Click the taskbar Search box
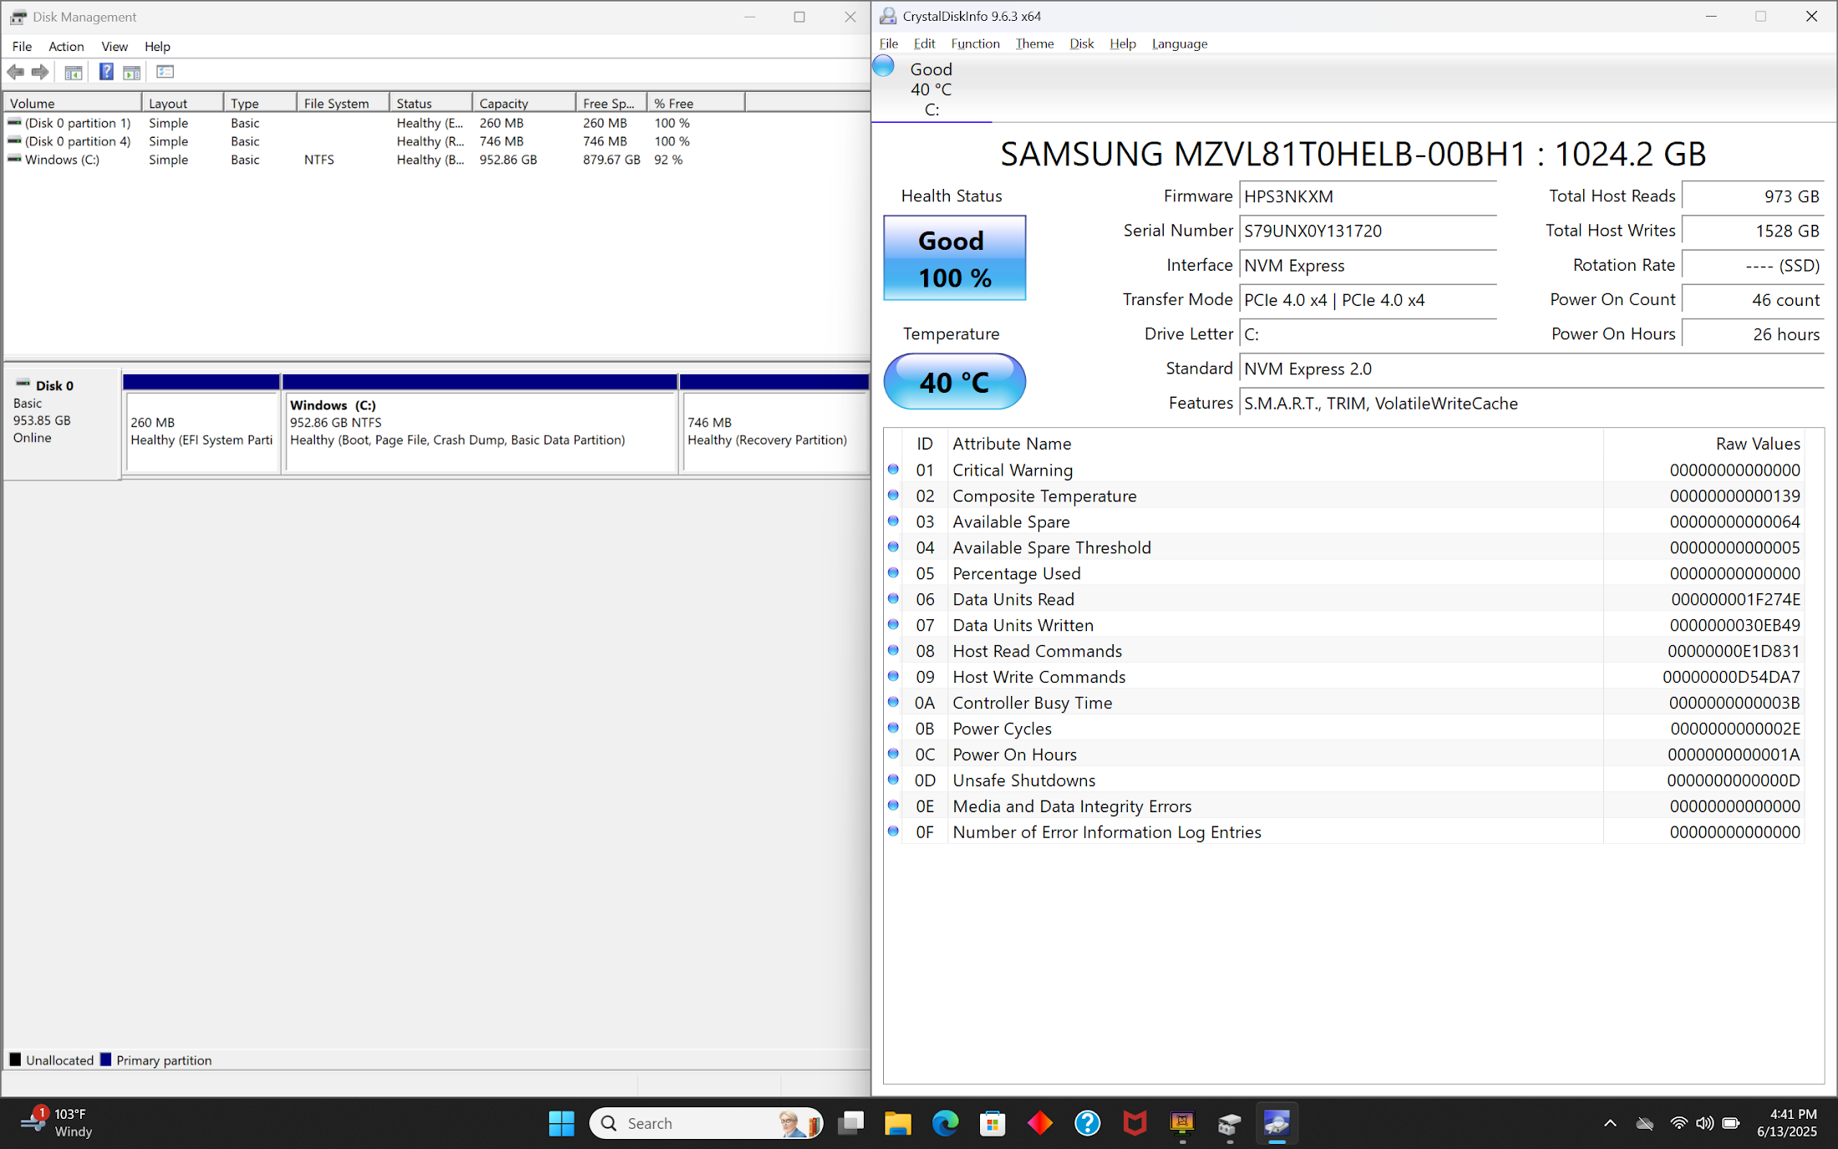This screenshot has width=1838, height=1149. point(706,1123)
